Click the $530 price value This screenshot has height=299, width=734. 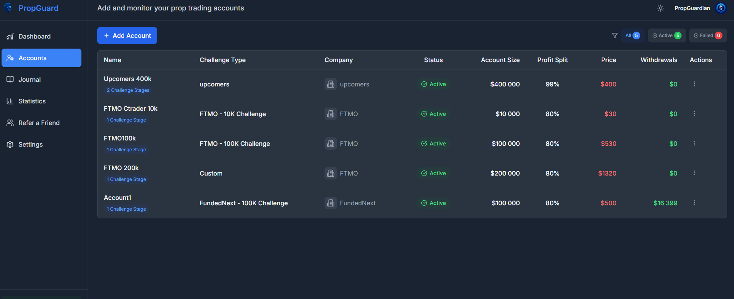(609, 144)
